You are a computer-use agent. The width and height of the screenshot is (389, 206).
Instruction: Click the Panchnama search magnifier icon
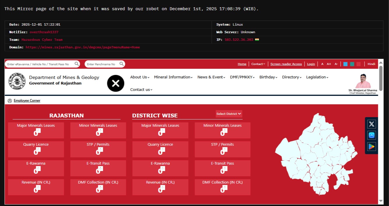point(122,64)
